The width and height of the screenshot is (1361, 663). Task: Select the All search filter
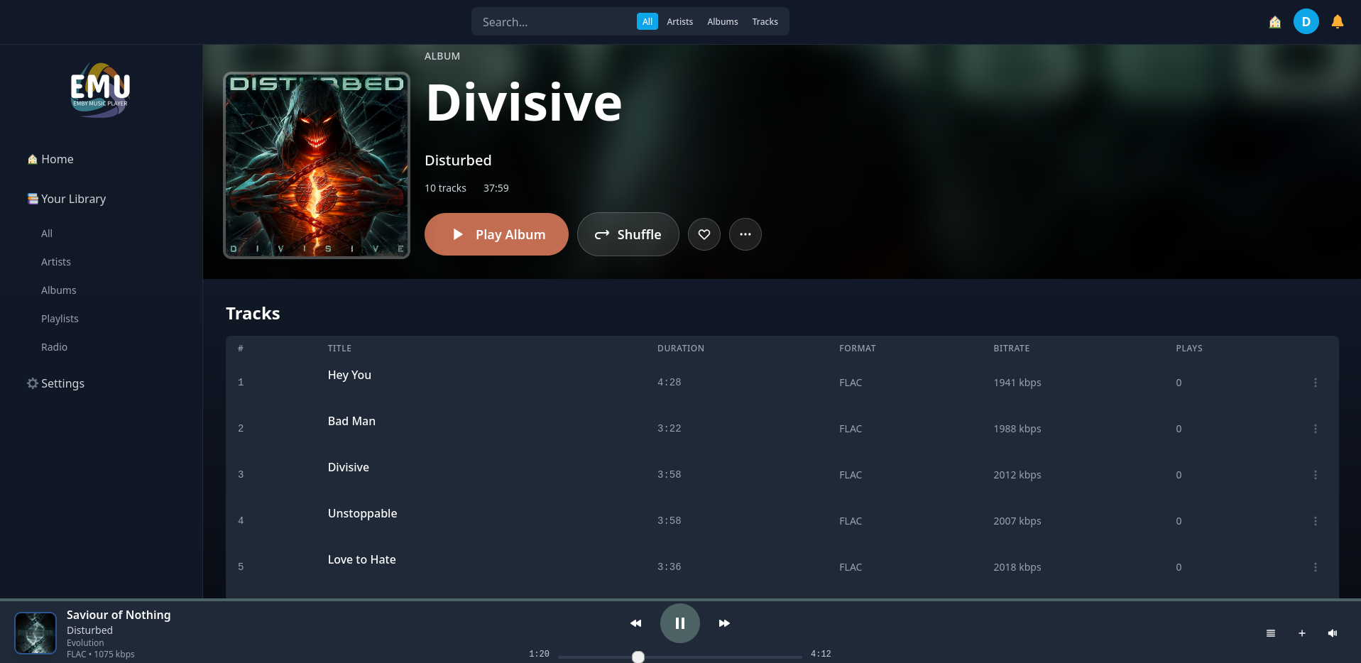click(647, 22)
